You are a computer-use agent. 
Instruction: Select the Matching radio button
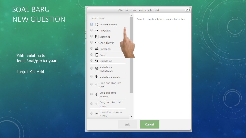(91, 36)
